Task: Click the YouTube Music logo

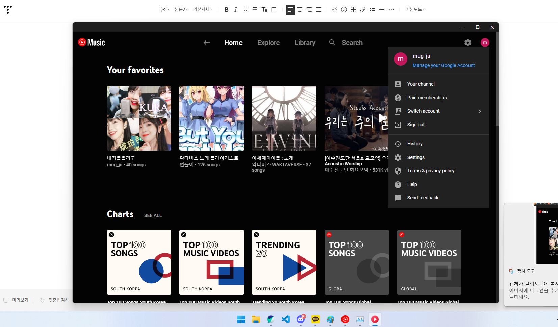Action: [92, 42]
